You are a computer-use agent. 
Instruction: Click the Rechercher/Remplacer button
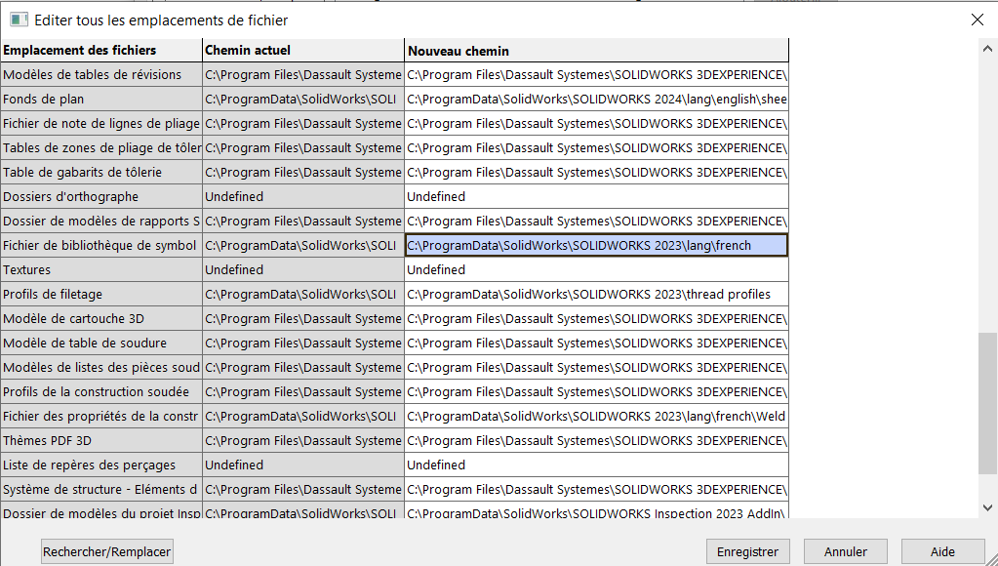coord(107,551)
